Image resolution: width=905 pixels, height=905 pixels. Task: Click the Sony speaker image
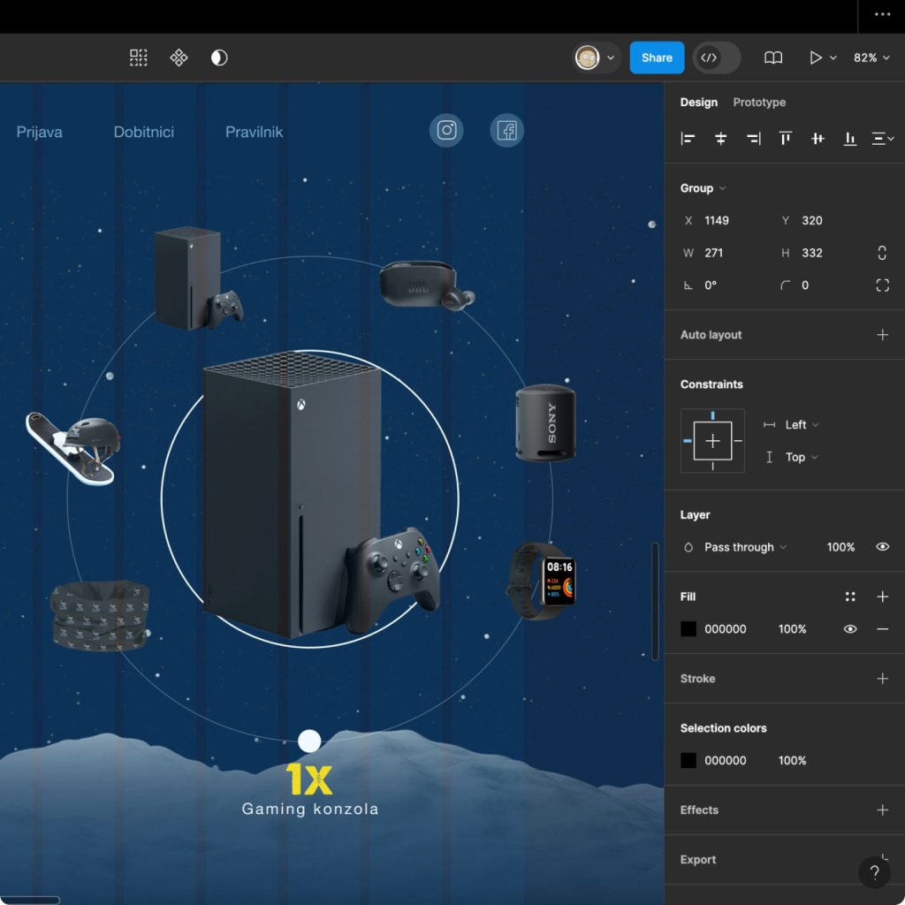(546, 423)
